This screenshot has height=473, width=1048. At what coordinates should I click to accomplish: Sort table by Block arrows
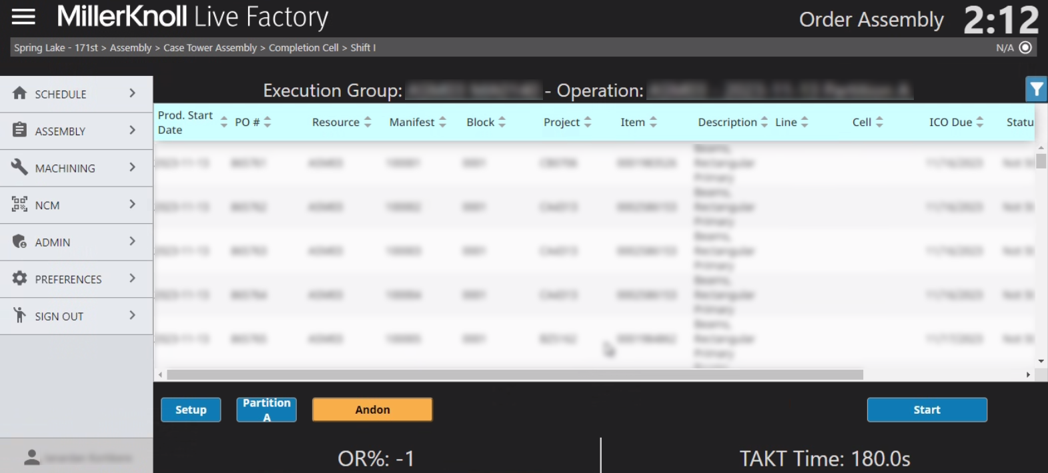tap(502, 122)
